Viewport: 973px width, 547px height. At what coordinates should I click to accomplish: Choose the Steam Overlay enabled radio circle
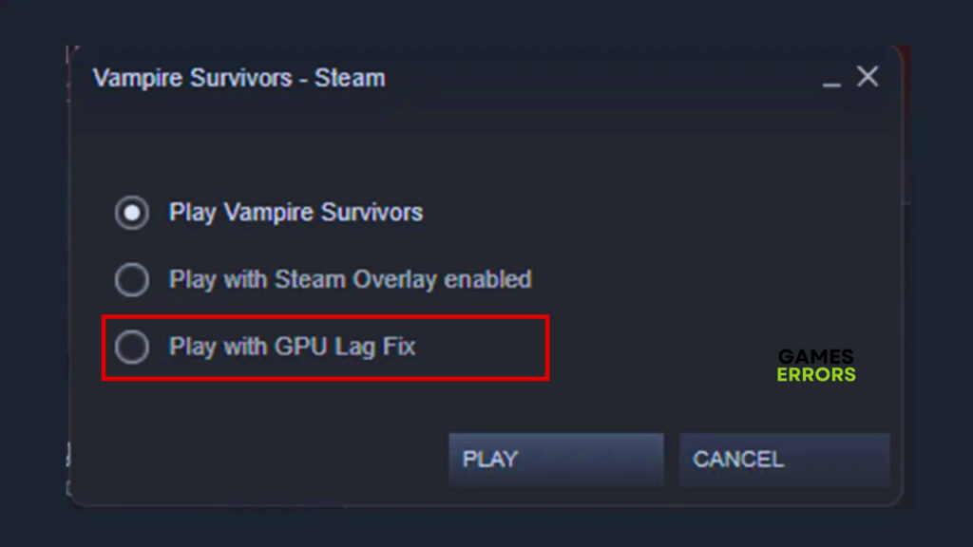point(131,280)
